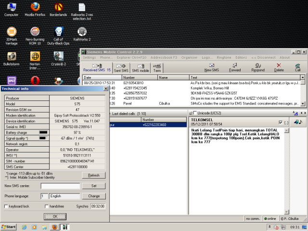Open the Ringtone menu
Screen dimensions: 308x231
pos(224,58)
